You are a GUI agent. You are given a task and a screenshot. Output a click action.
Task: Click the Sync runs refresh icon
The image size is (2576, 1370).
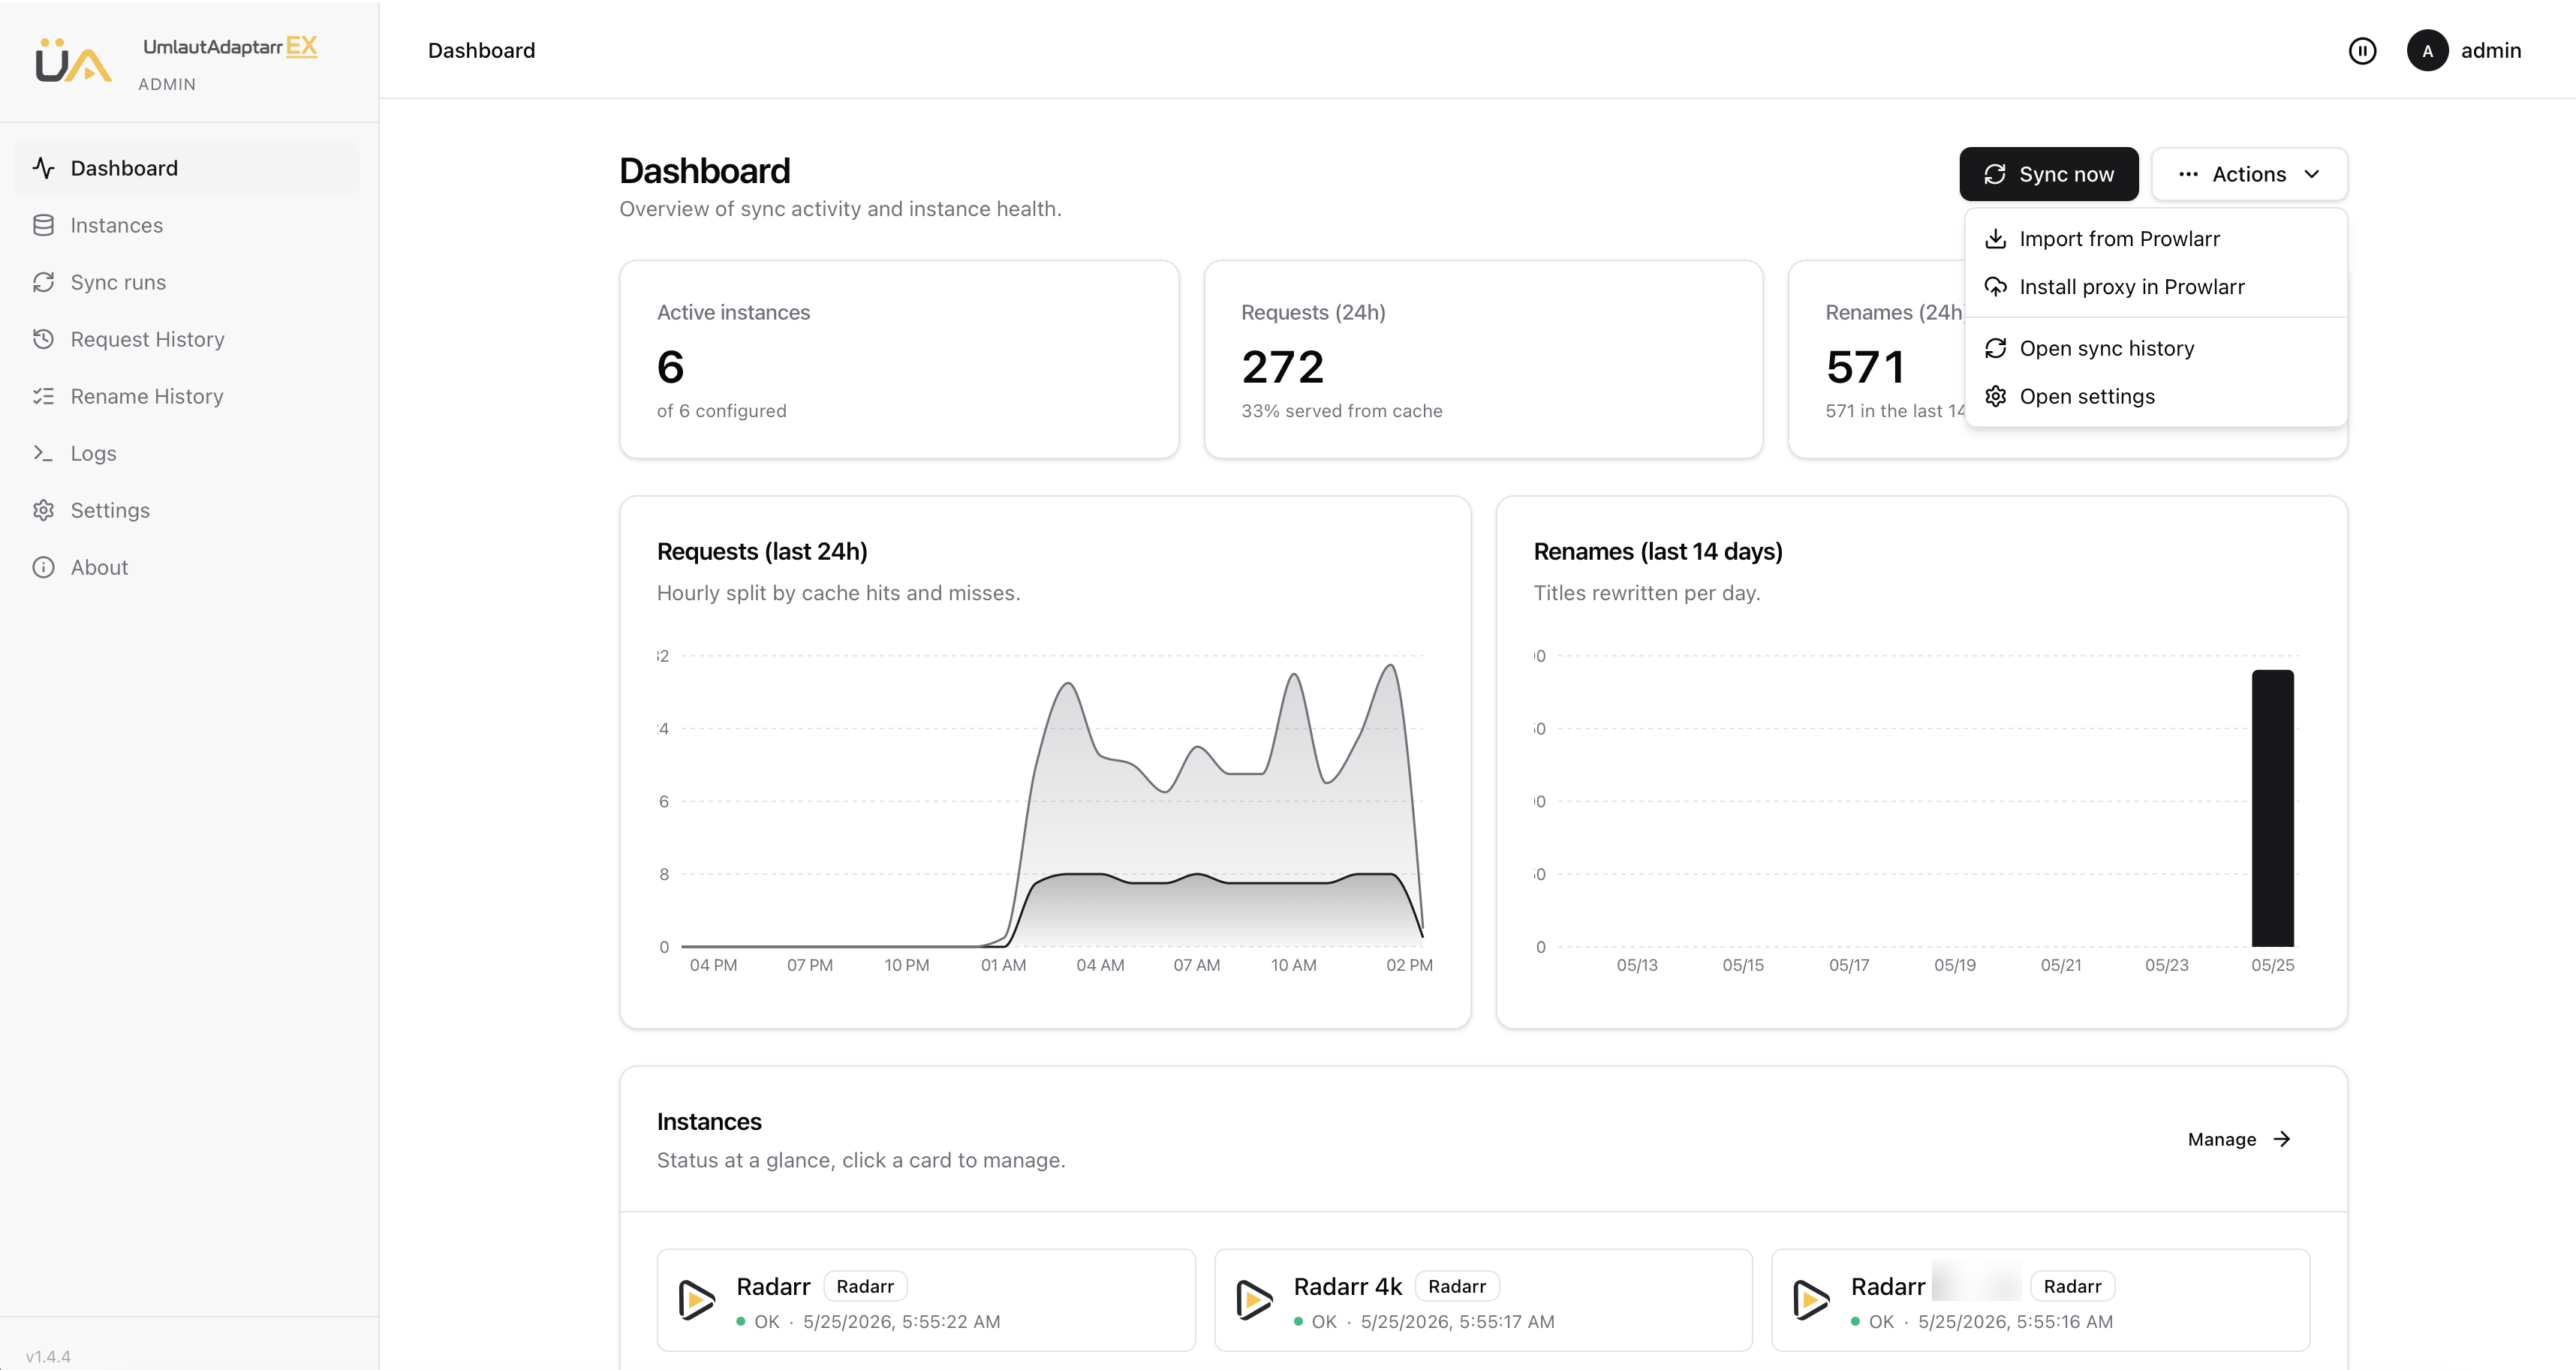point(43,282)
